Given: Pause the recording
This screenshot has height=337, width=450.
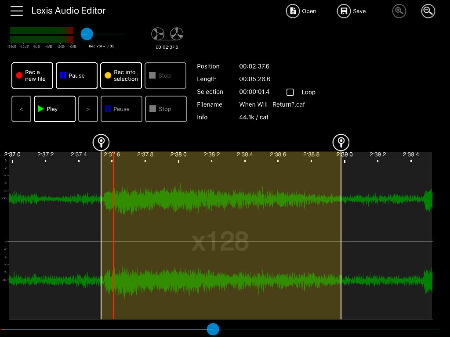Looking at the screenshot, I should [x=76, y=75].
